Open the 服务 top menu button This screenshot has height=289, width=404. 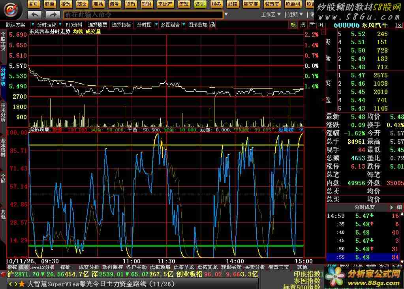point(216,4)
